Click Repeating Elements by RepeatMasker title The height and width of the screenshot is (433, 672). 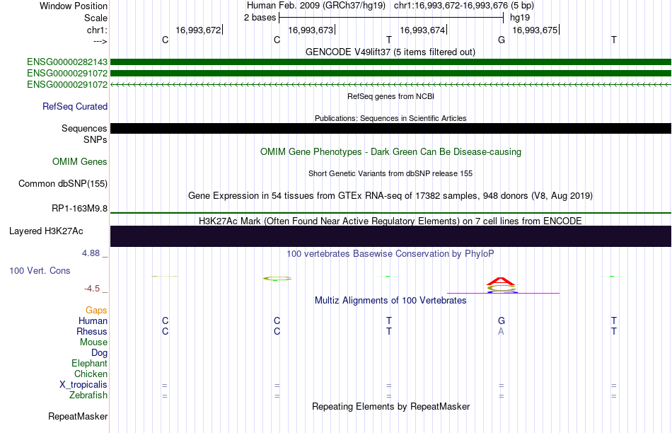(390, 406)
